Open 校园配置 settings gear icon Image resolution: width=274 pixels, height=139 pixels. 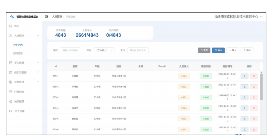pyautogui.click(x=11, y=101)
